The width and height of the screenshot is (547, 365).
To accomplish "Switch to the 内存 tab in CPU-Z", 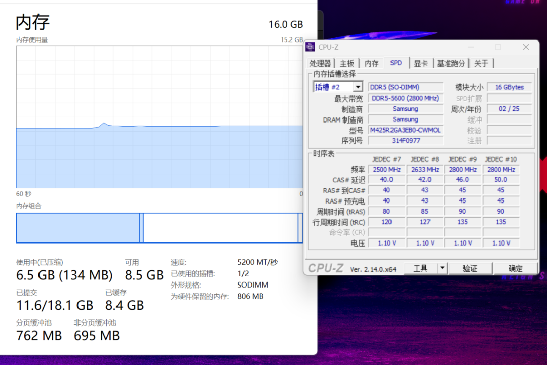I will click(x=372, y=63).
